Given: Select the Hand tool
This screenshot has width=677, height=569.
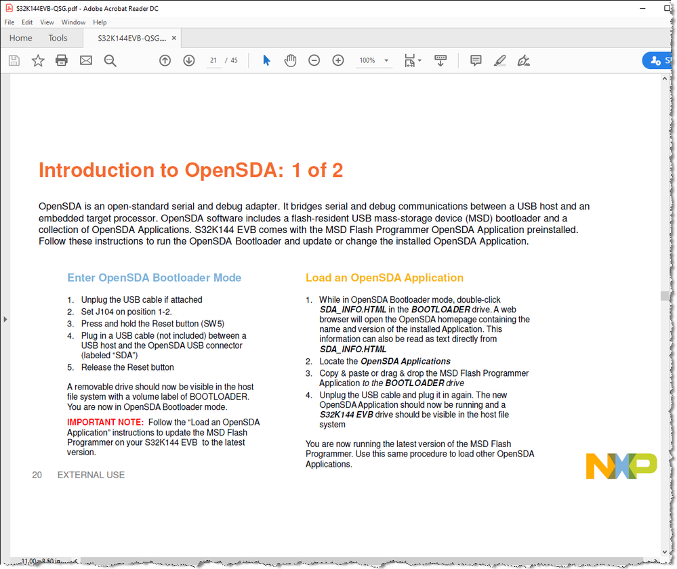Looking at the screenshot, I should tap(290, 60).
